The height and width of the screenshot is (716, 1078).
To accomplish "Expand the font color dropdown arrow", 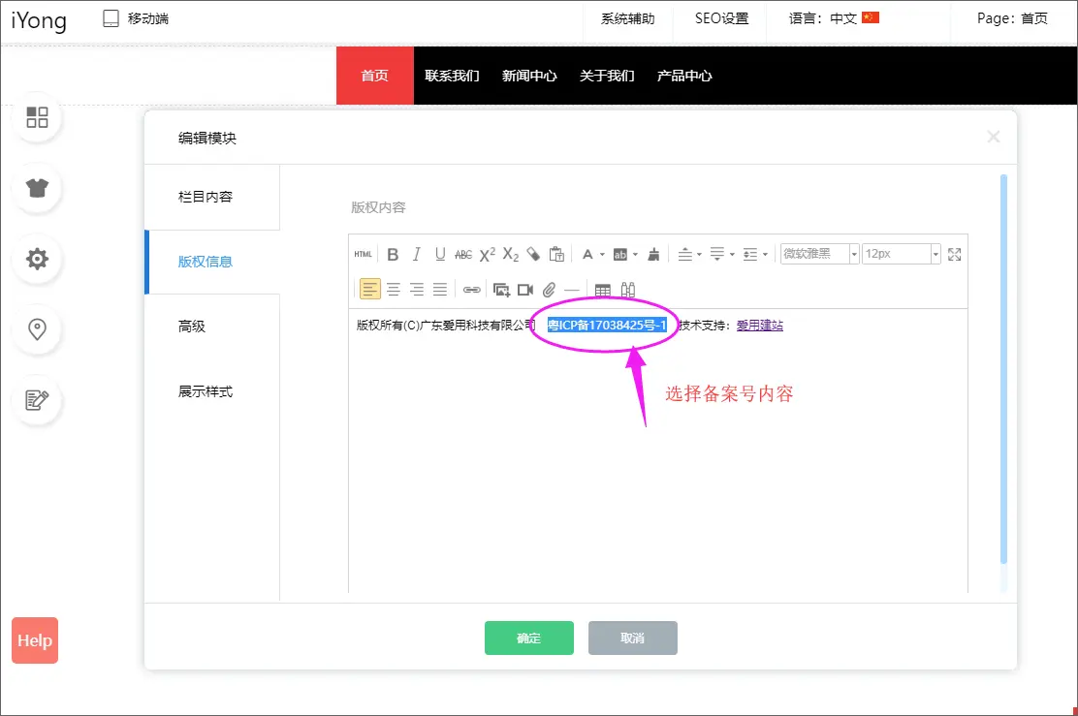I will 602,255.
